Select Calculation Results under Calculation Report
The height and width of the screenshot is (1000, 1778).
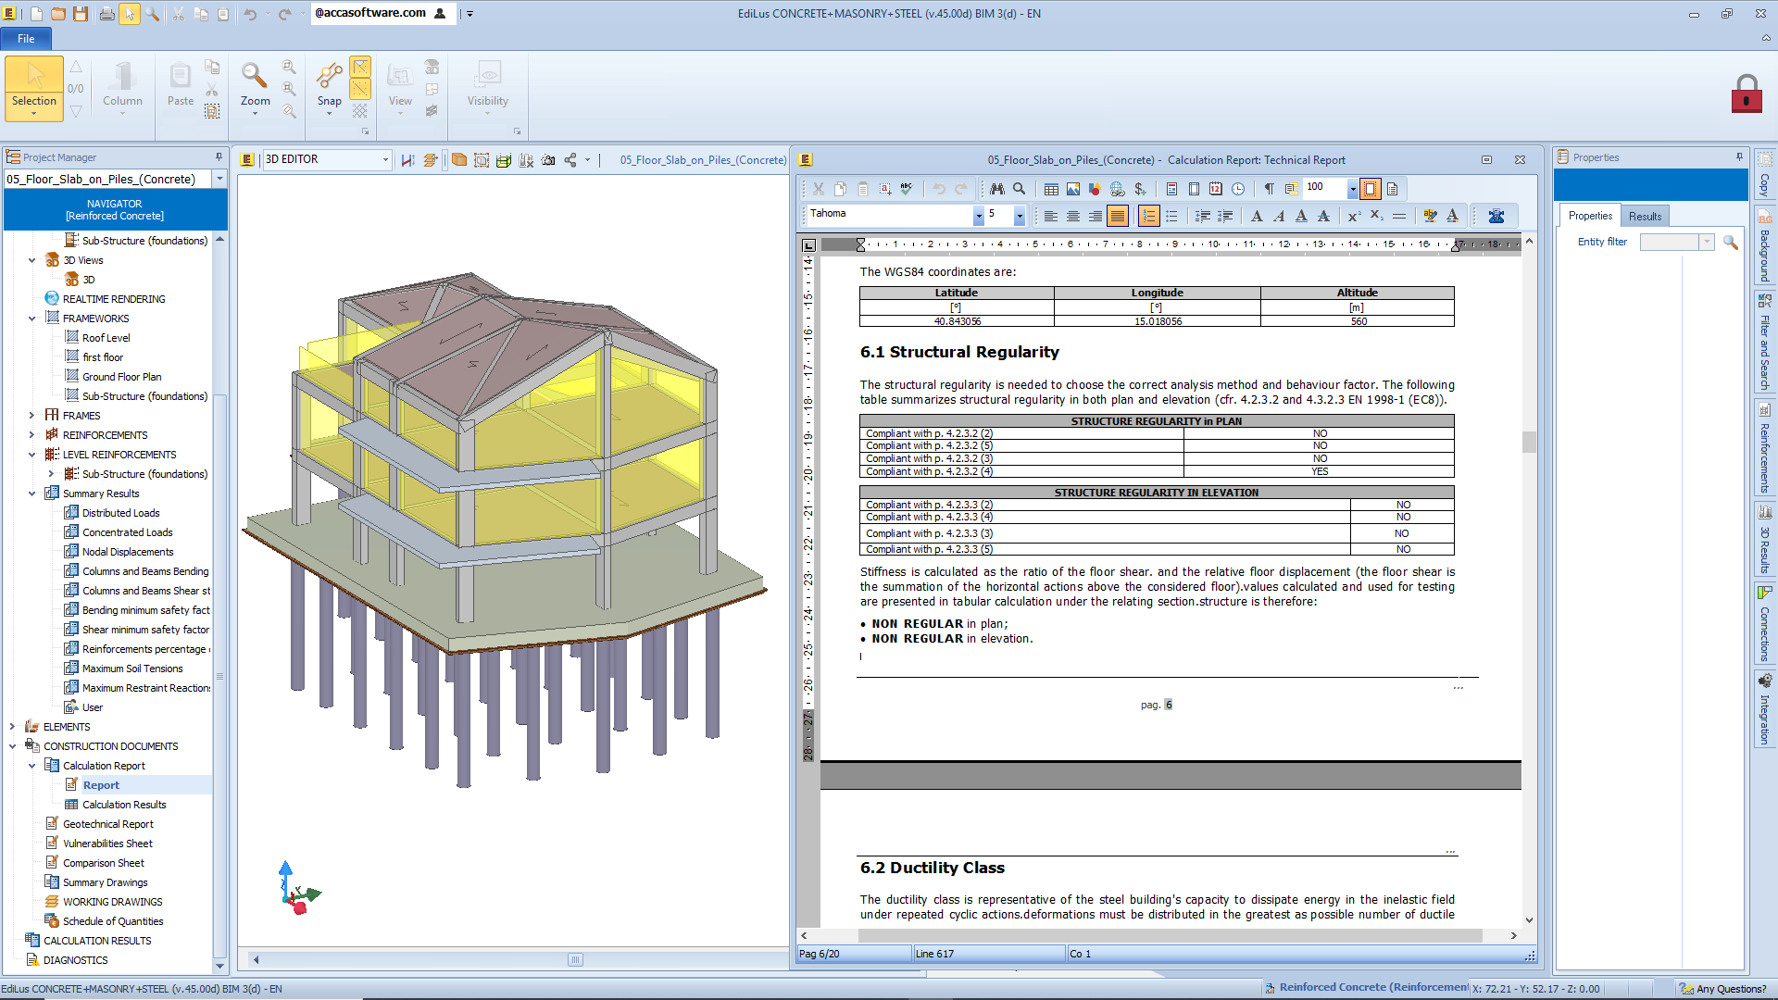click(123, 805)
